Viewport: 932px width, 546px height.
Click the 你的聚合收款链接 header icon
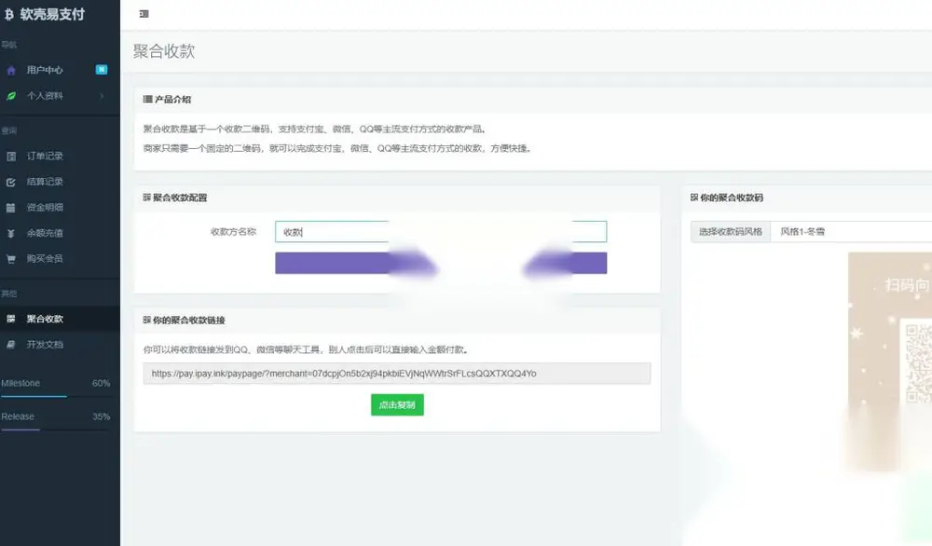147,320
